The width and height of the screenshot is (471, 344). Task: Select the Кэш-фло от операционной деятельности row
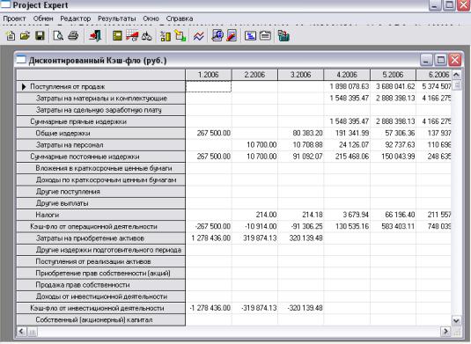pos(101,227)
